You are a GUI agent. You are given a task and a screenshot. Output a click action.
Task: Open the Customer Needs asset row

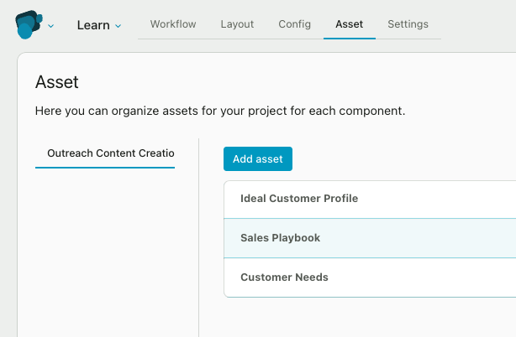tap(370, 277)
